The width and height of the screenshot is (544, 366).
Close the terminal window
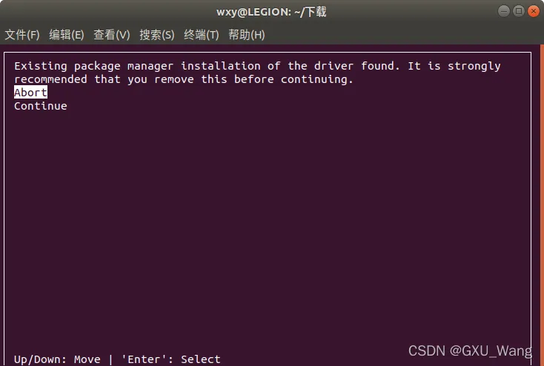click(533, 11)
